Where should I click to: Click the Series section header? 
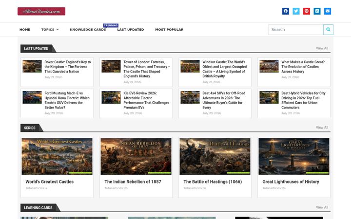30,128
